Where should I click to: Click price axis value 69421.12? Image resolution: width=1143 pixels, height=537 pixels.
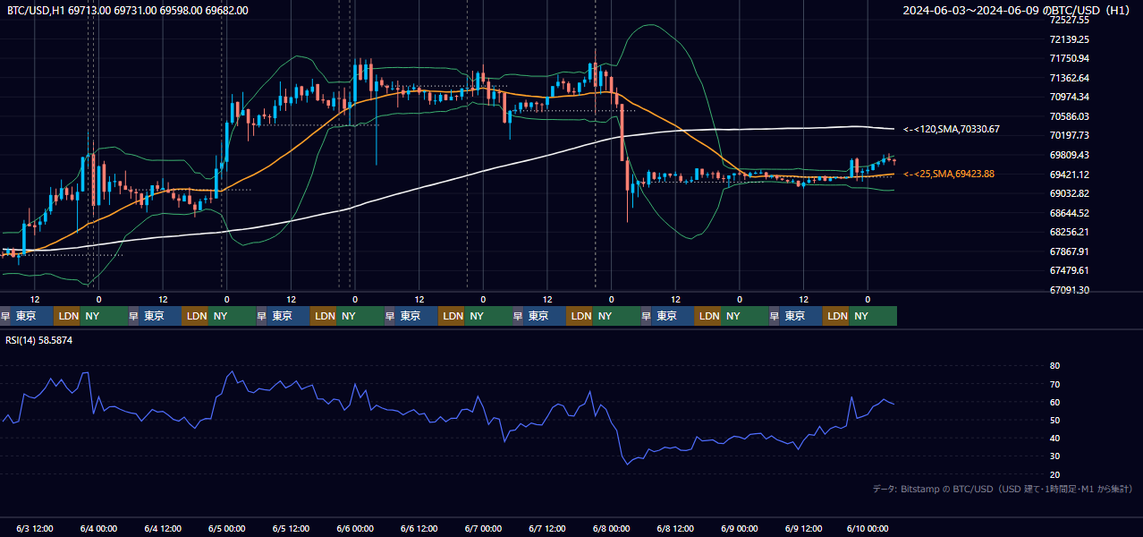(1071, 175)
